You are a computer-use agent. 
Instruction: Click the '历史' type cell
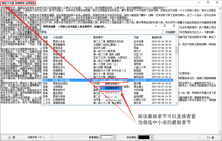(x=45, y=83)
